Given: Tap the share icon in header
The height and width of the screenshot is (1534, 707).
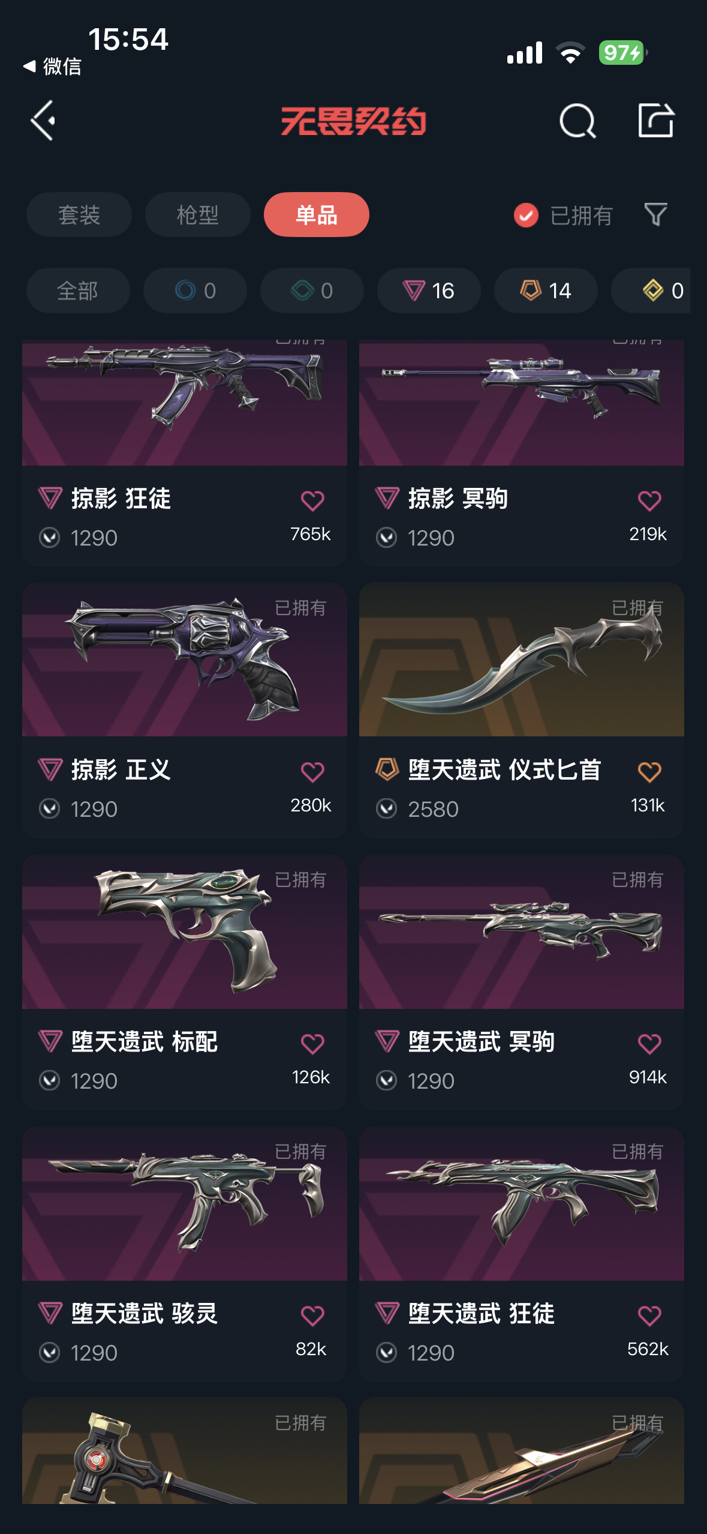Looking at the screenshot, I should (x=656, y=120).
